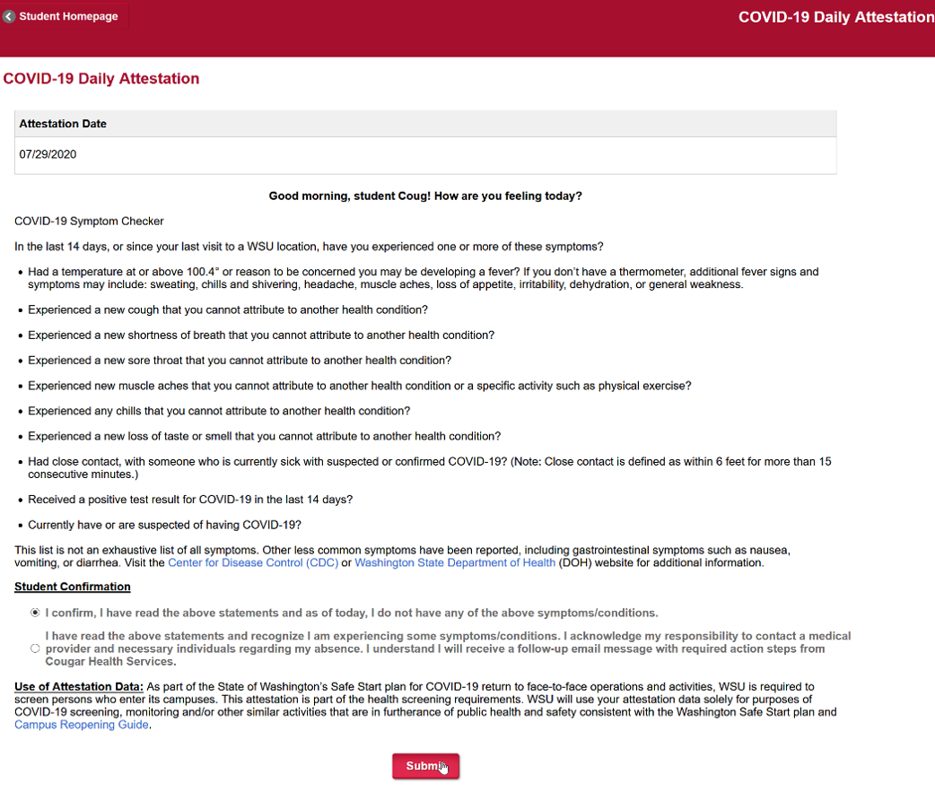Click the back arrow icon beside Student Homepage
The image size is (935, 792).
pyautogui.click(x=9, y=16)
